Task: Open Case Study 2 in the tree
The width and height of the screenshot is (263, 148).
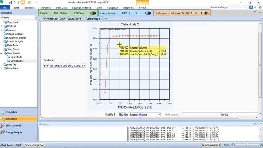Action: coord(17,61)
